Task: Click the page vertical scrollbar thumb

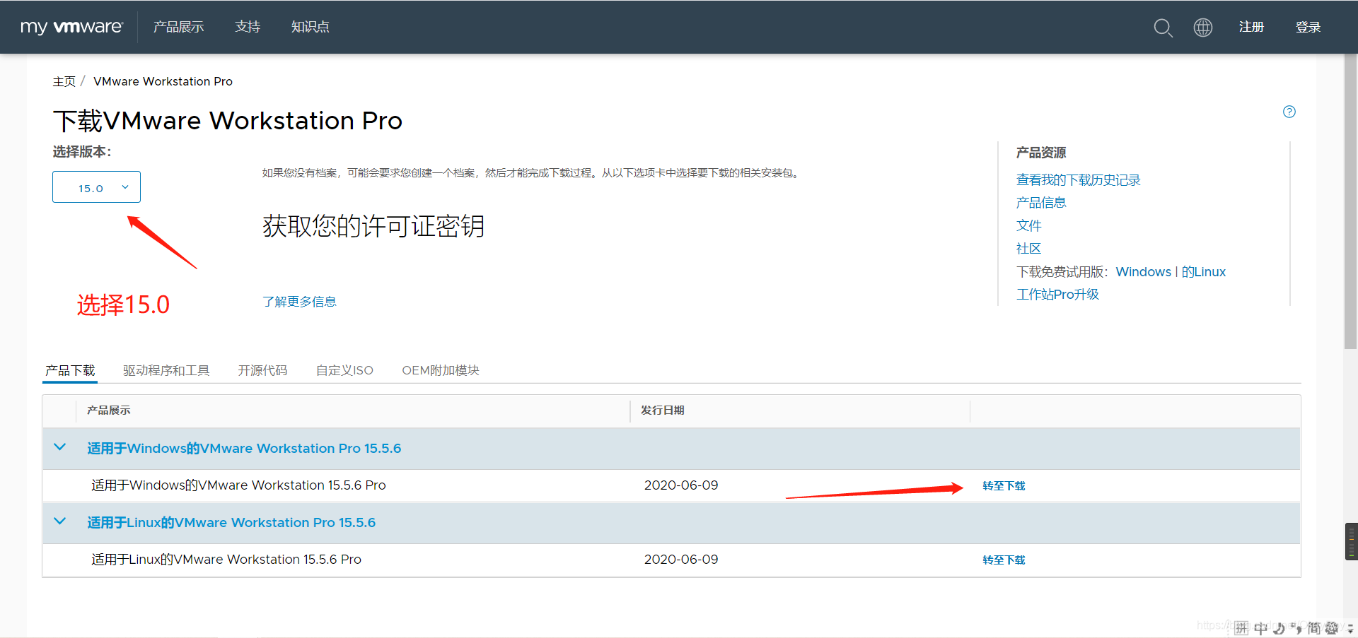Action: (x=1350, y=201)
